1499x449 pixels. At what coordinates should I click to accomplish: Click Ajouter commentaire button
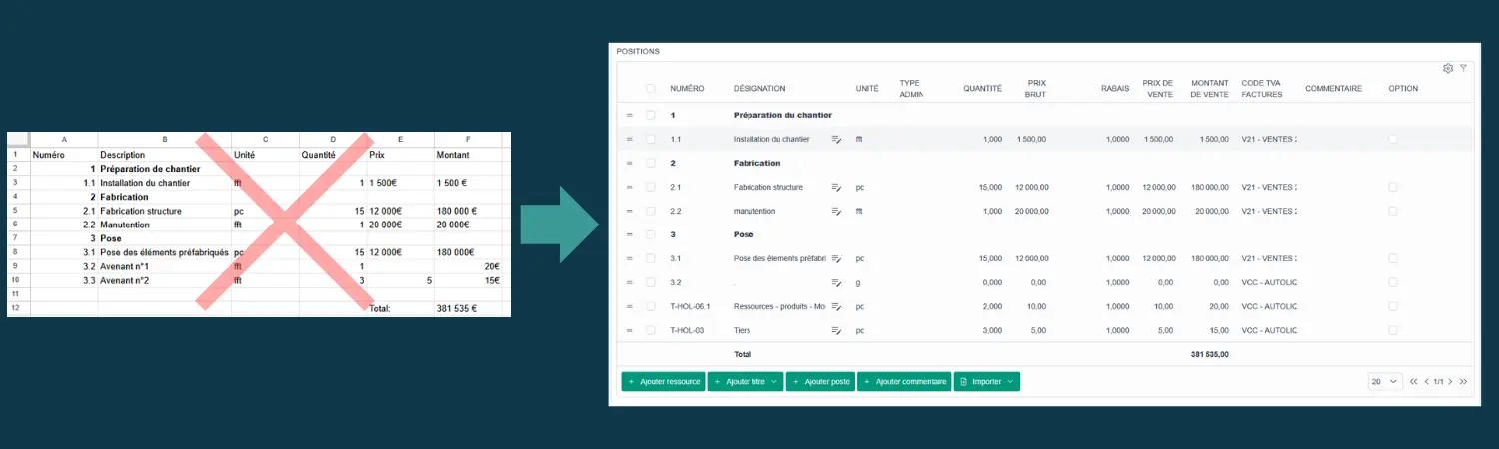pyautogui.click(x=904, y=382)
